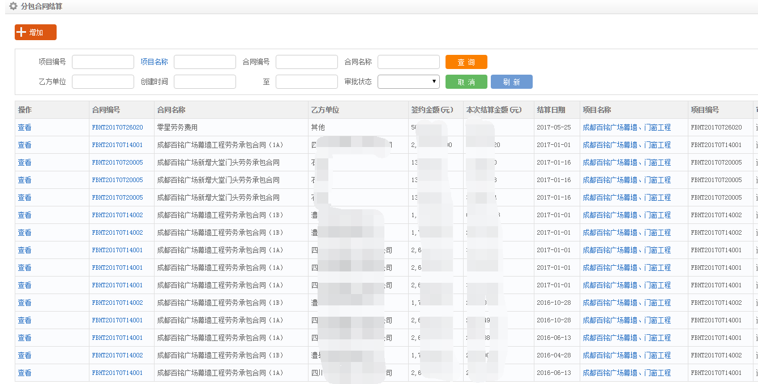The image size is (758, 384).
Task: Click 项目名称 link in the 2017-05-25 row
Action: [x=626, y=127]
